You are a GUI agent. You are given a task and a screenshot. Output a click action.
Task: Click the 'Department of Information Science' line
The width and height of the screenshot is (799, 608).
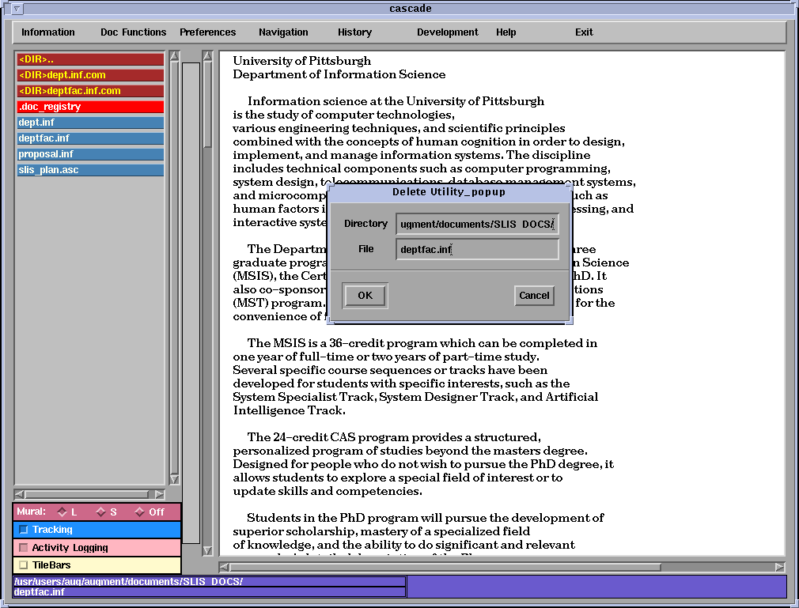pos(339,74)
